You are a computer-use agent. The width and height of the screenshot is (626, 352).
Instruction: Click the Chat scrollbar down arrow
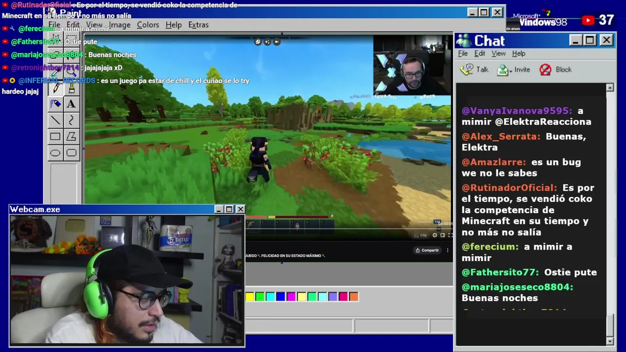tap(610, 341)
